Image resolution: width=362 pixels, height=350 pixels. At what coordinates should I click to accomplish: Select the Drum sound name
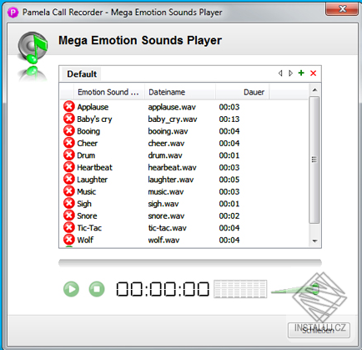click(x=86, y=155)
